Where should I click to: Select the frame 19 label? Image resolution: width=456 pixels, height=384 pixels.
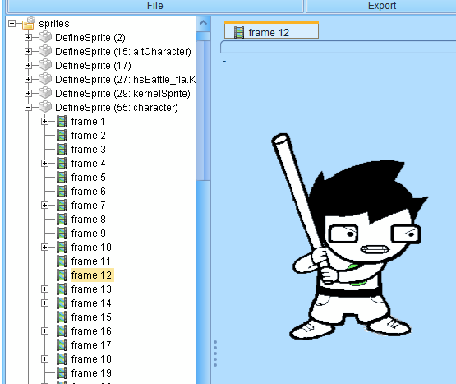(x=91, y=373)
